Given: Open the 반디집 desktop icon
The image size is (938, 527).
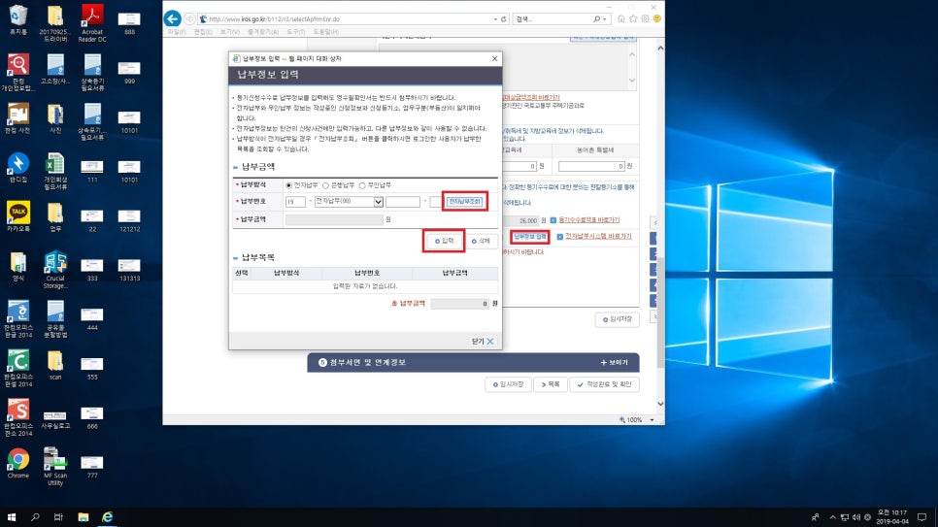Looking at the screenshot, I should click(x=17, y=168).
